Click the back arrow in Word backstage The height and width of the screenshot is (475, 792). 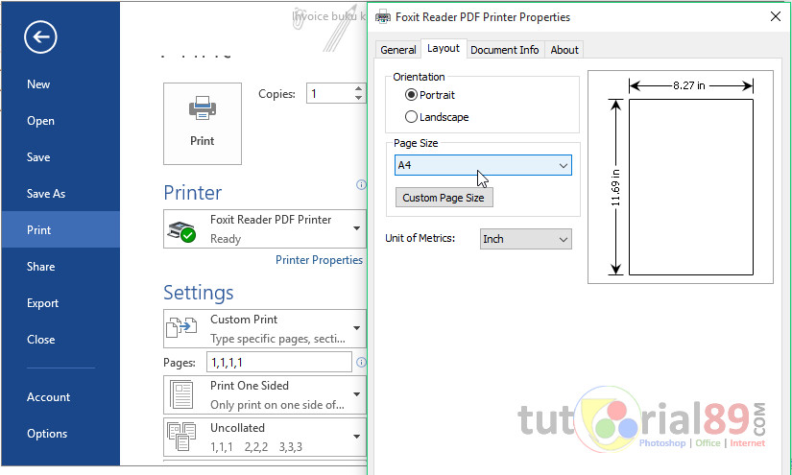pyautogui.click(x=40, y=36)
